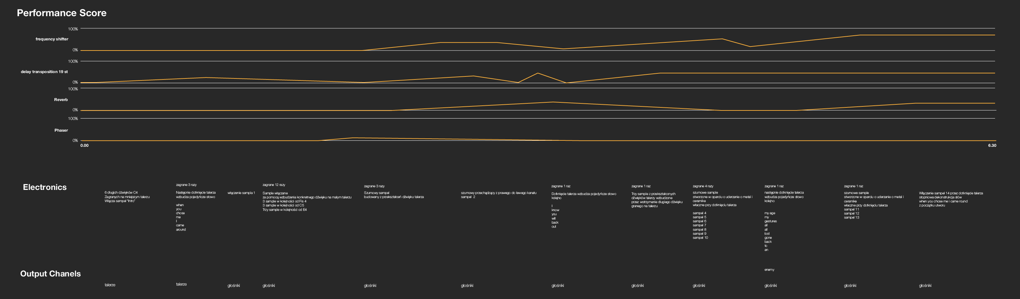Click the word "out" in the word list
Image resolution: width=1020 pixels, height=299 pixels.
point(554,227)
